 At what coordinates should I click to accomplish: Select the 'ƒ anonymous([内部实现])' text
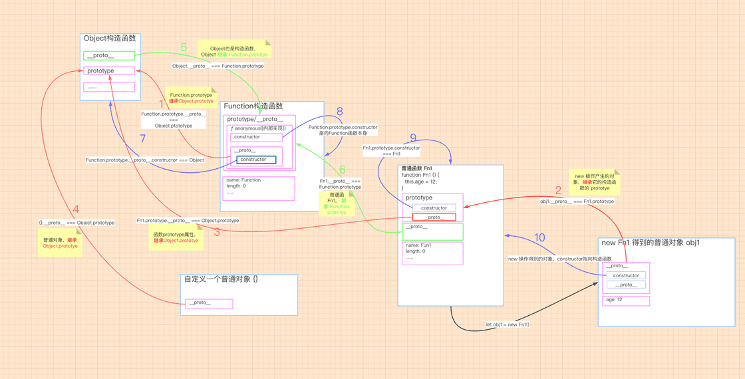coord(258,129)
